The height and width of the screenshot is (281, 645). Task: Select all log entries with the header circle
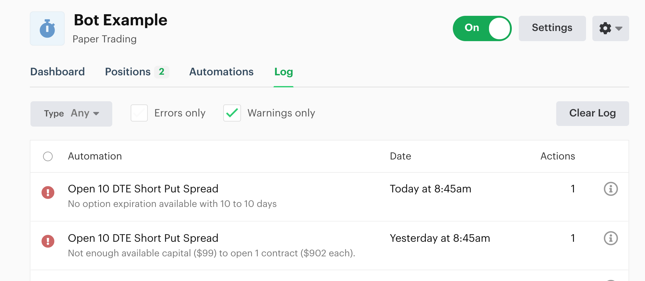coord(48,156)
